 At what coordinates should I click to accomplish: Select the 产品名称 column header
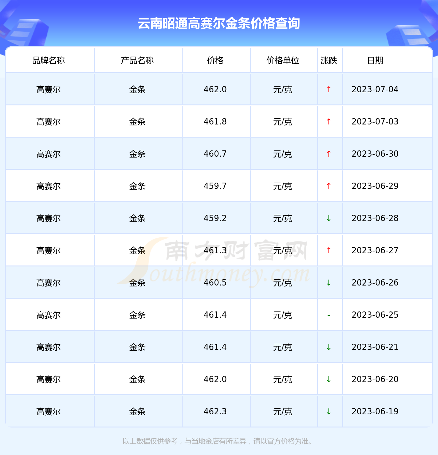137,60
